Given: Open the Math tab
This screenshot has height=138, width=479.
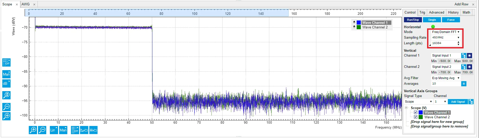Looking at the screenshot, I should click(466, 12).
